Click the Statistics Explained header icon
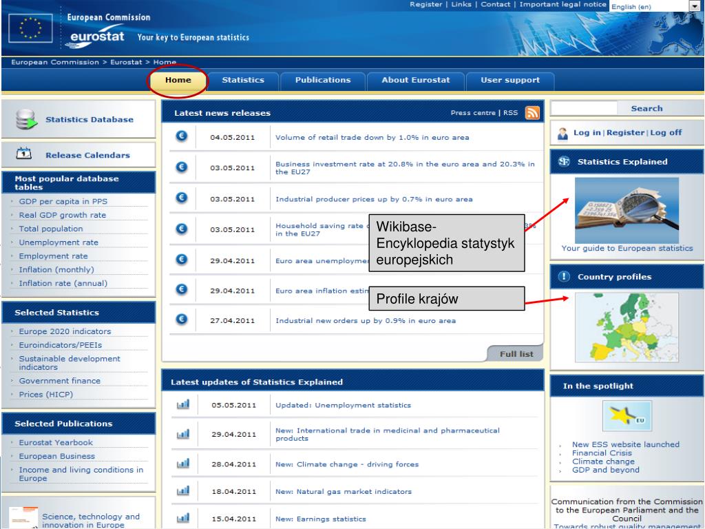 pyautogui.click(x=564, y=161)
